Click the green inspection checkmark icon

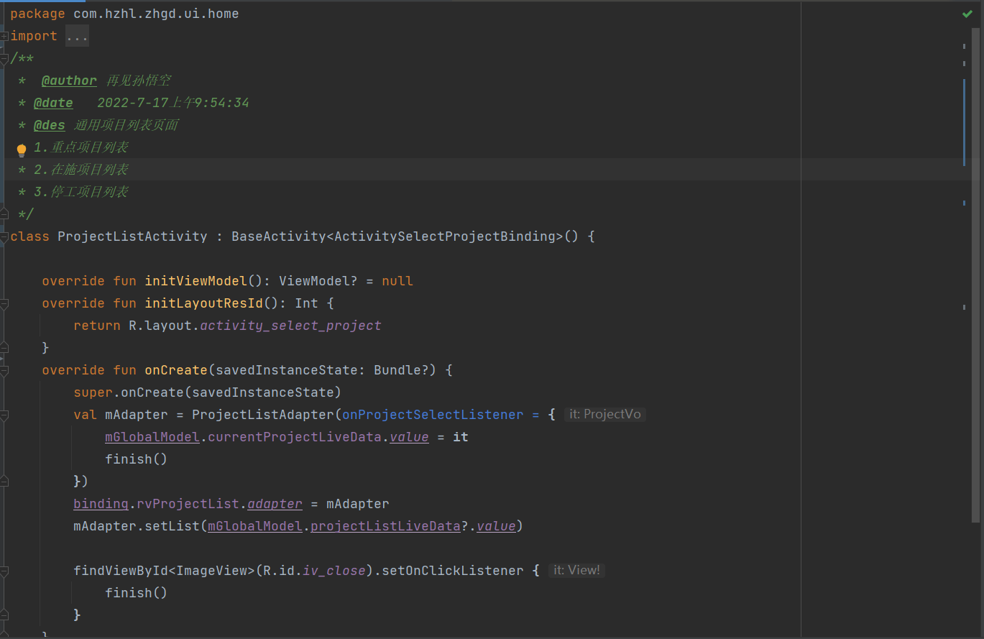967,14
